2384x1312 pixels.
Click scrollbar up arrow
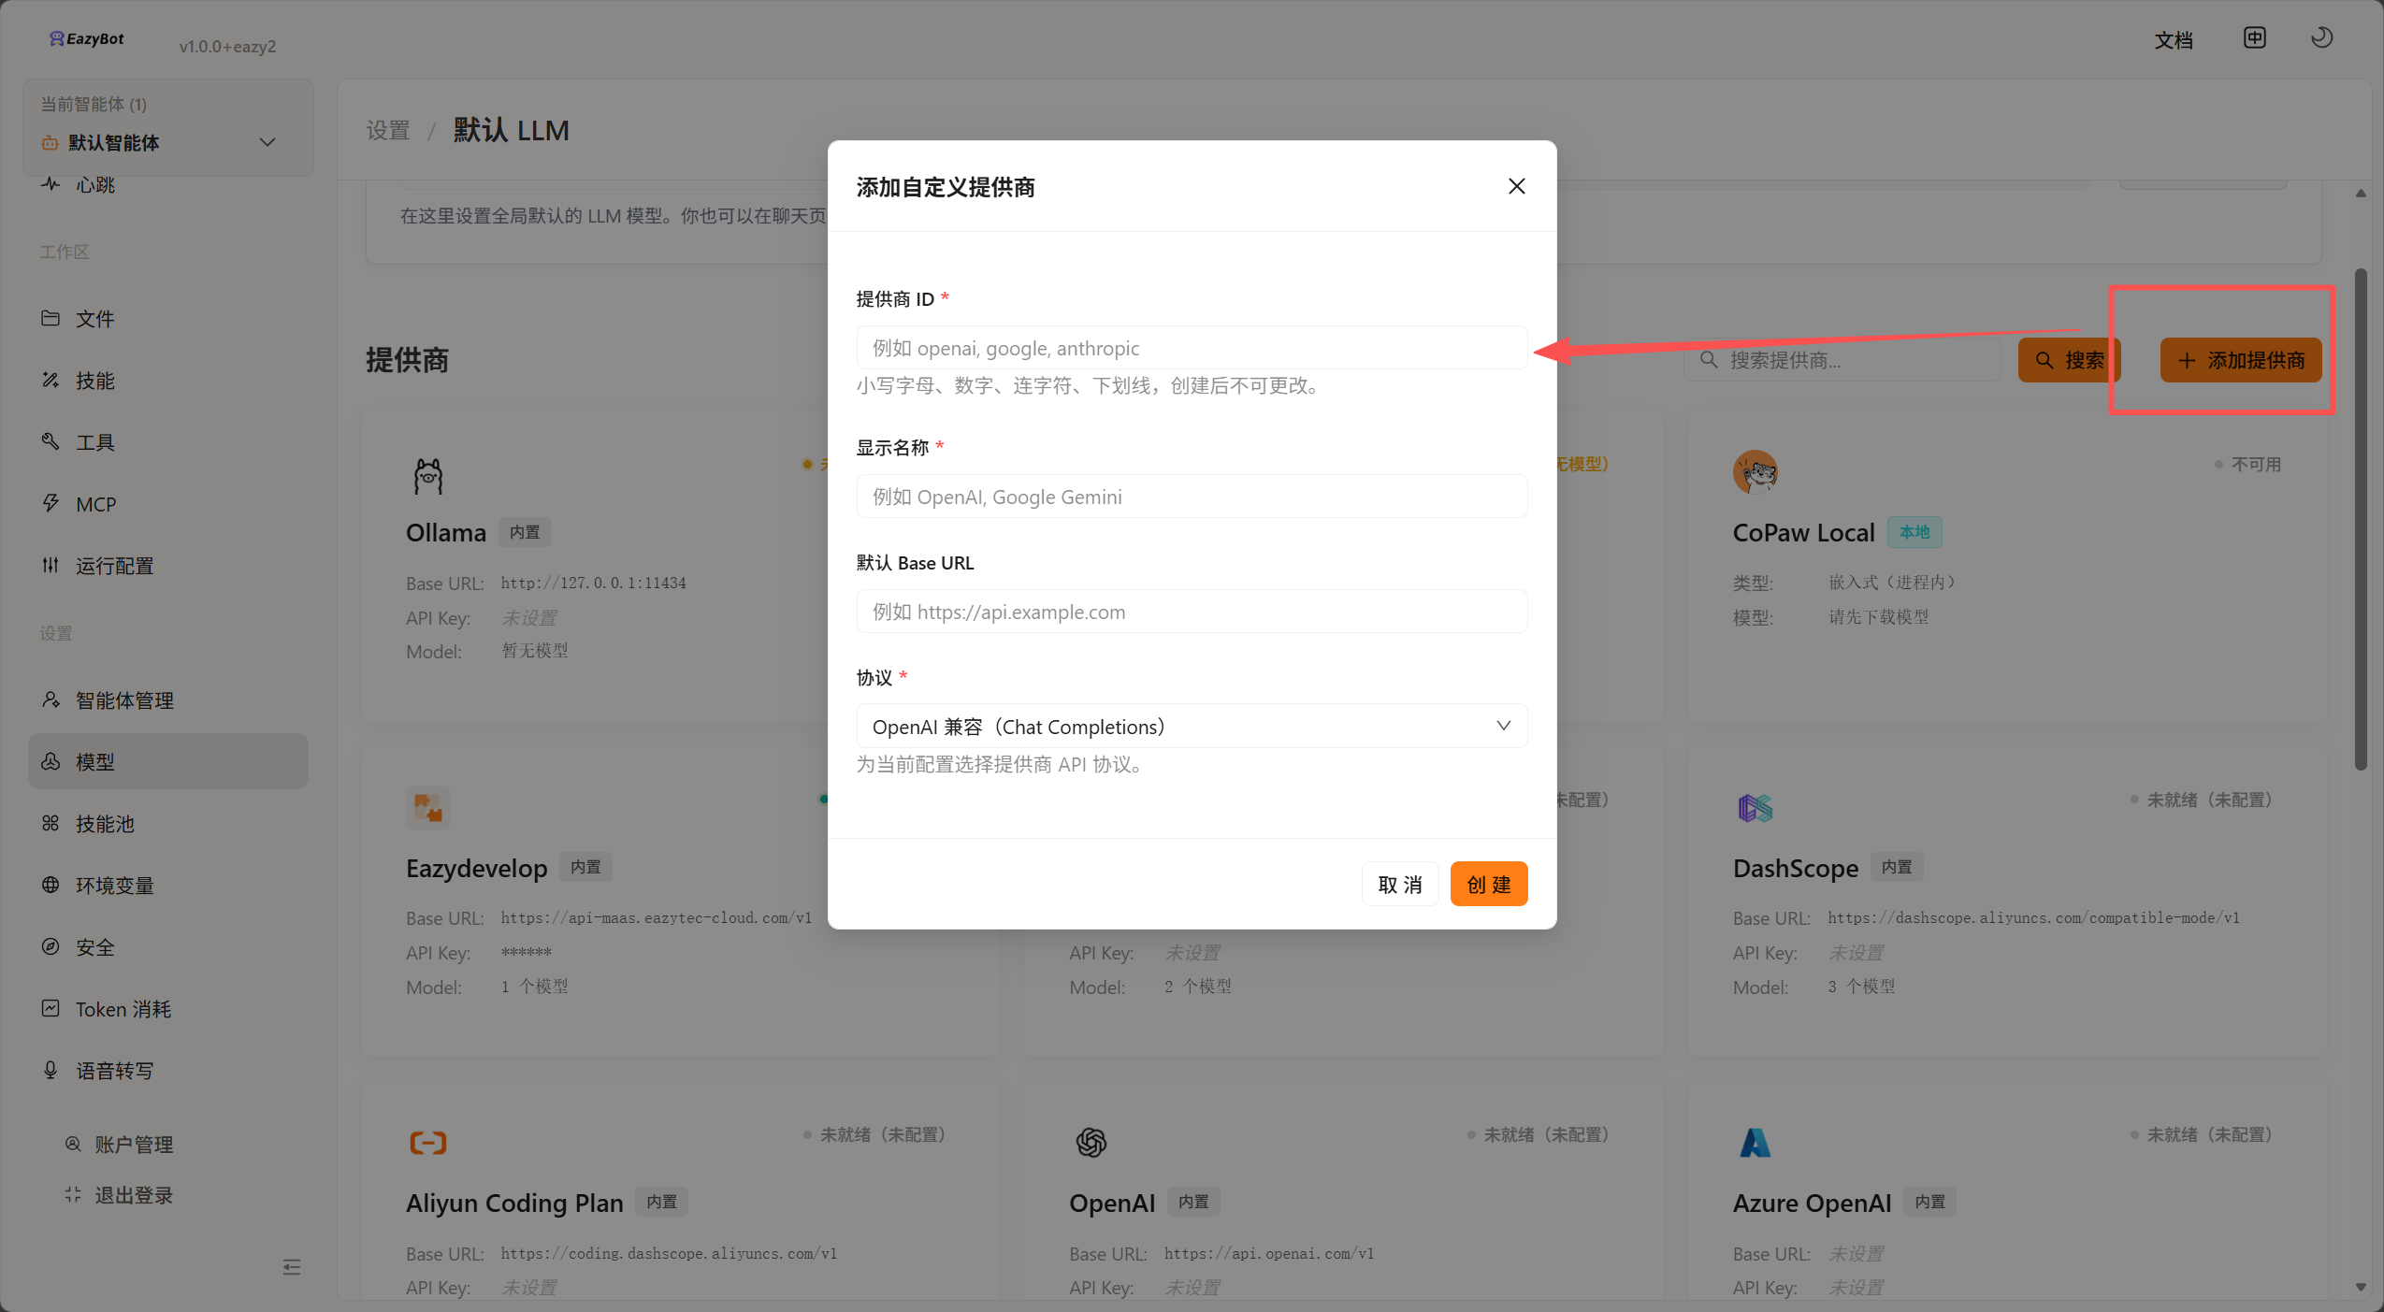2360,194
